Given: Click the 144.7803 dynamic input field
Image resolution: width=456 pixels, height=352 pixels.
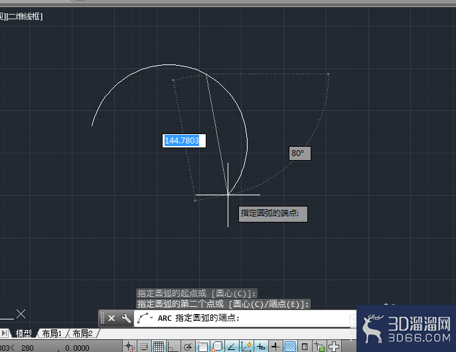Looking at the screenshot, I should coord(184,141).
